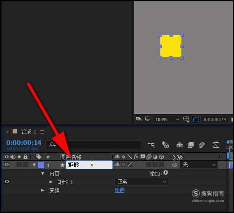234x213 pixels.
Task: Toggle continuously rasterize for layer 1
Action: pos(123,165)
